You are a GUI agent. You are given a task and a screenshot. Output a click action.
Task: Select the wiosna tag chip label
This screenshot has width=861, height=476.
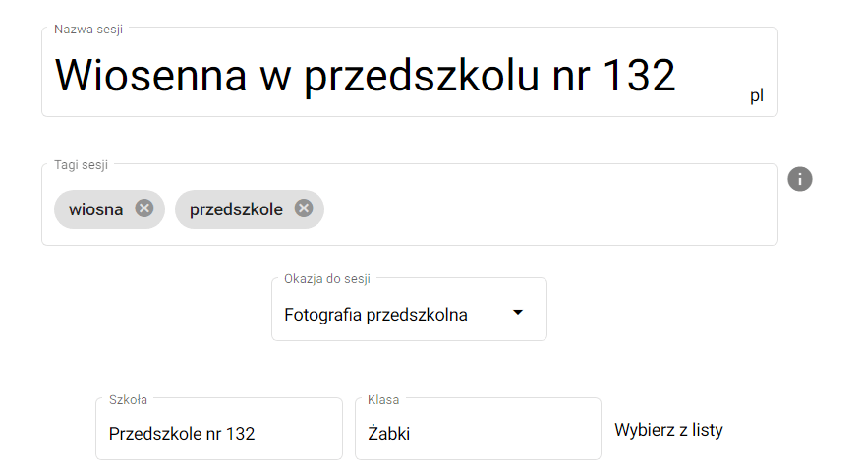(x=96, y=209)
